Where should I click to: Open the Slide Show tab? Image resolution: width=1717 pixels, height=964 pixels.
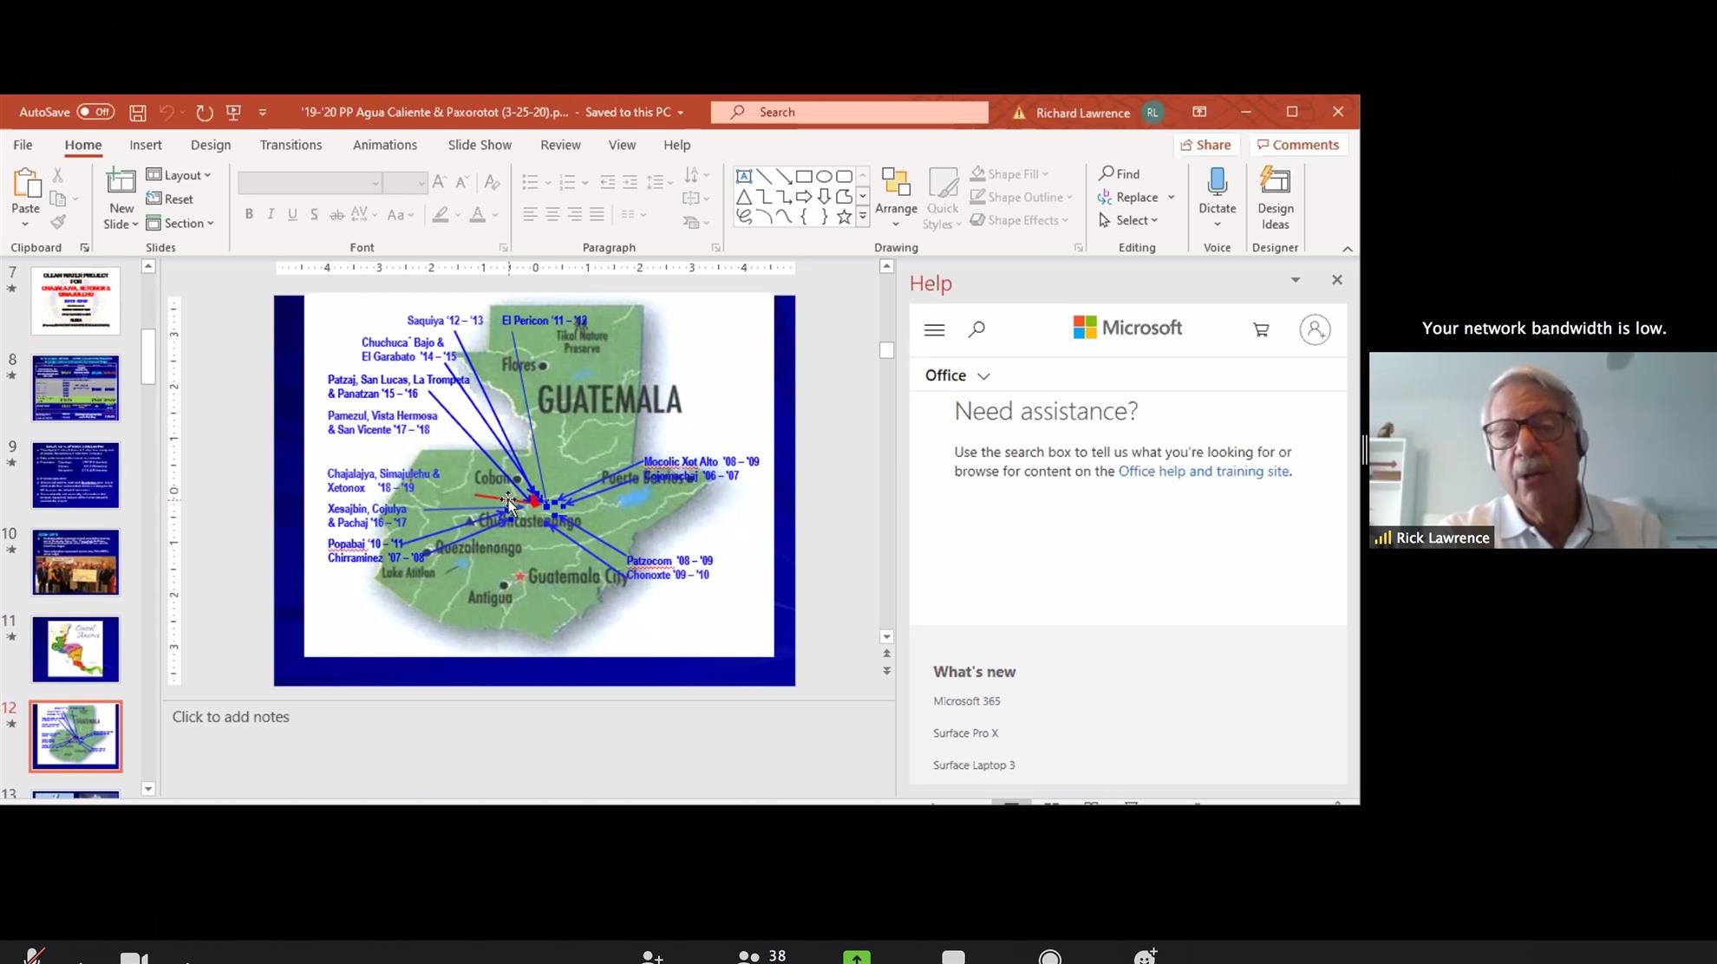click(480, 145)
